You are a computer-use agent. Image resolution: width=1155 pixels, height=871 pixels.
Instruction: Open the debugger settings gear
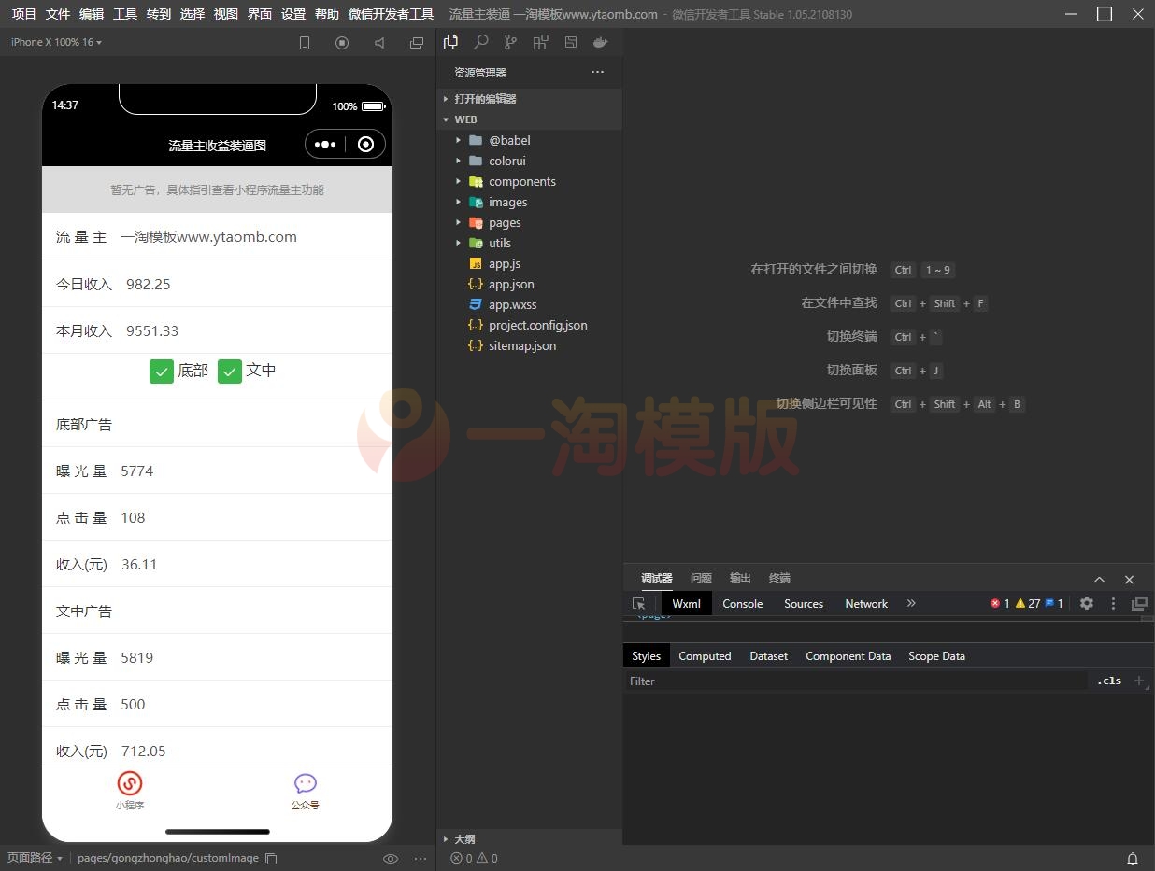[1086, 604]
